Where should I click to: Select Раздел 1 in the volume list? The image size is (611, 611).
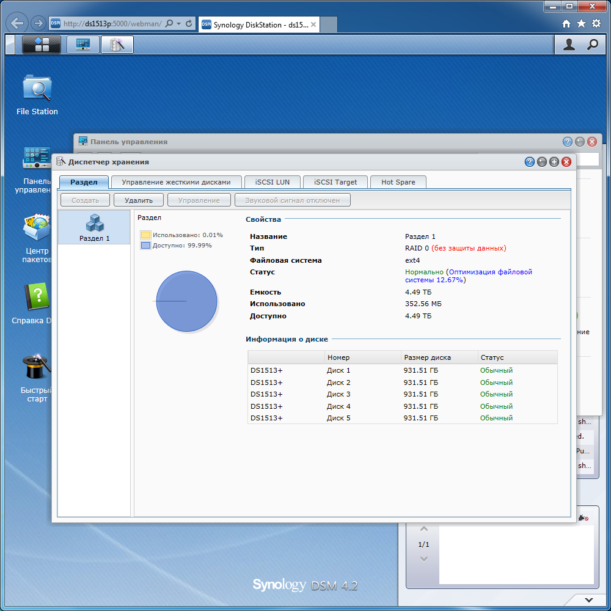click(x=94, y=227)
